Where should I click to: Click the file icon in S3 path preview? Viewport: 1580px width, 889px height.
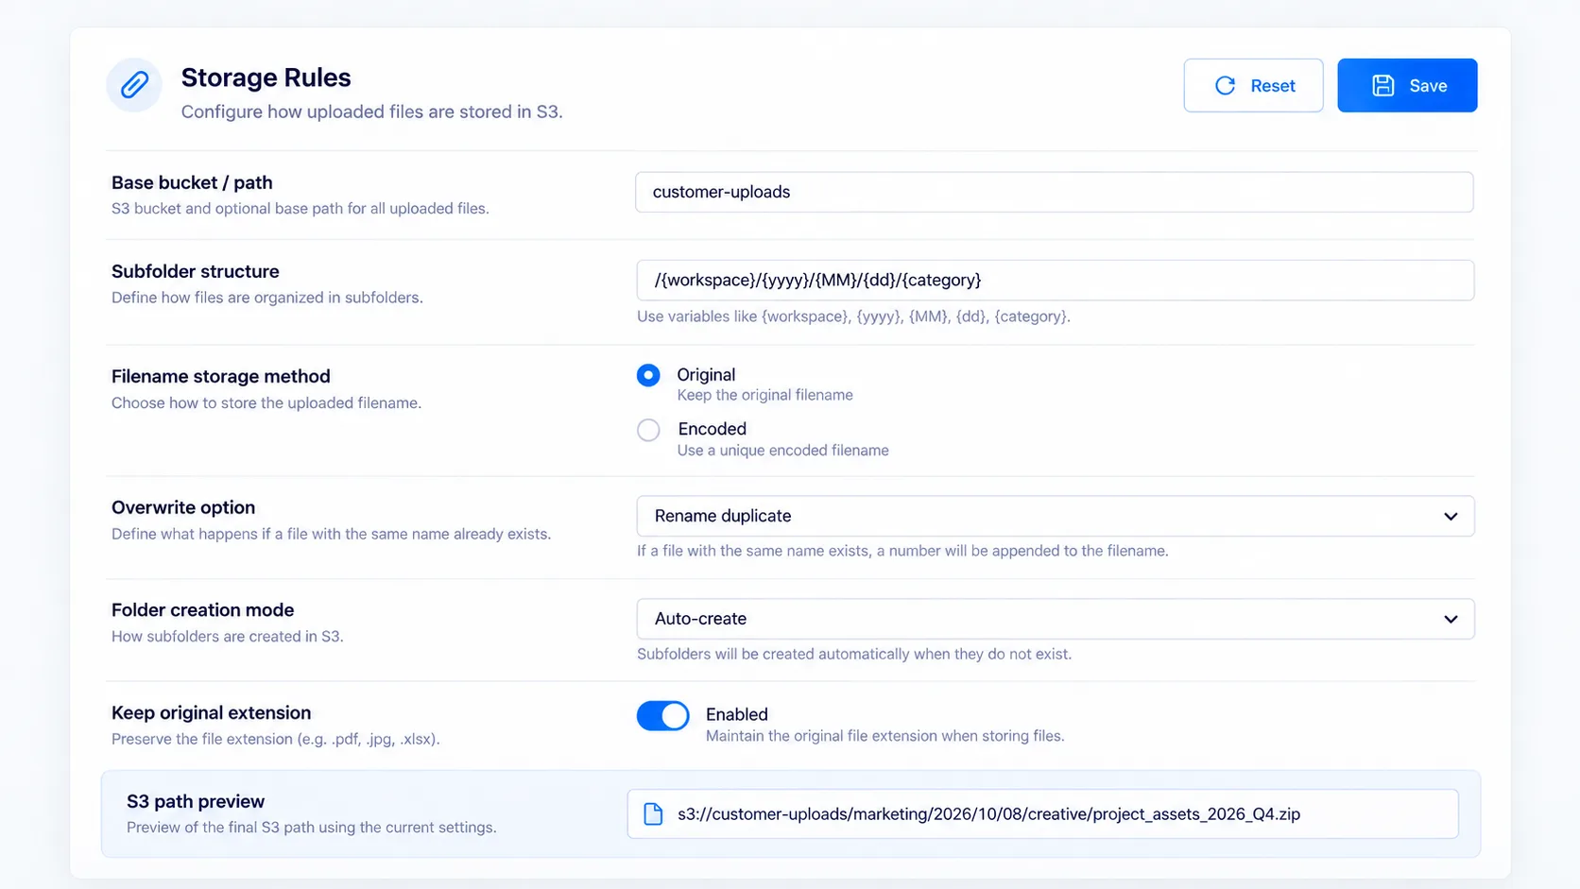(653, 813)
